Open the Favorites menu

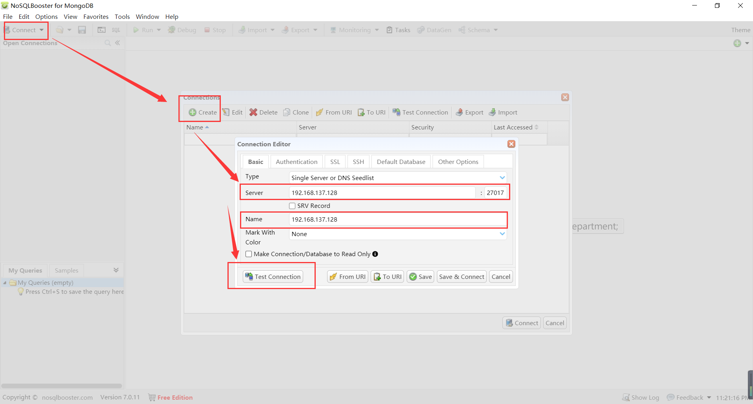pyautogui.click(x=96, y=16)
